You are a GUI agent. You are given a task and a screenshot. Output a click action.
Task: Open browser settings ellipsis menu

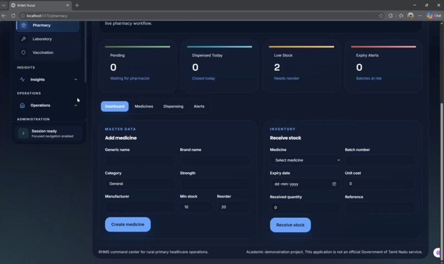click(x=420, y=15)
